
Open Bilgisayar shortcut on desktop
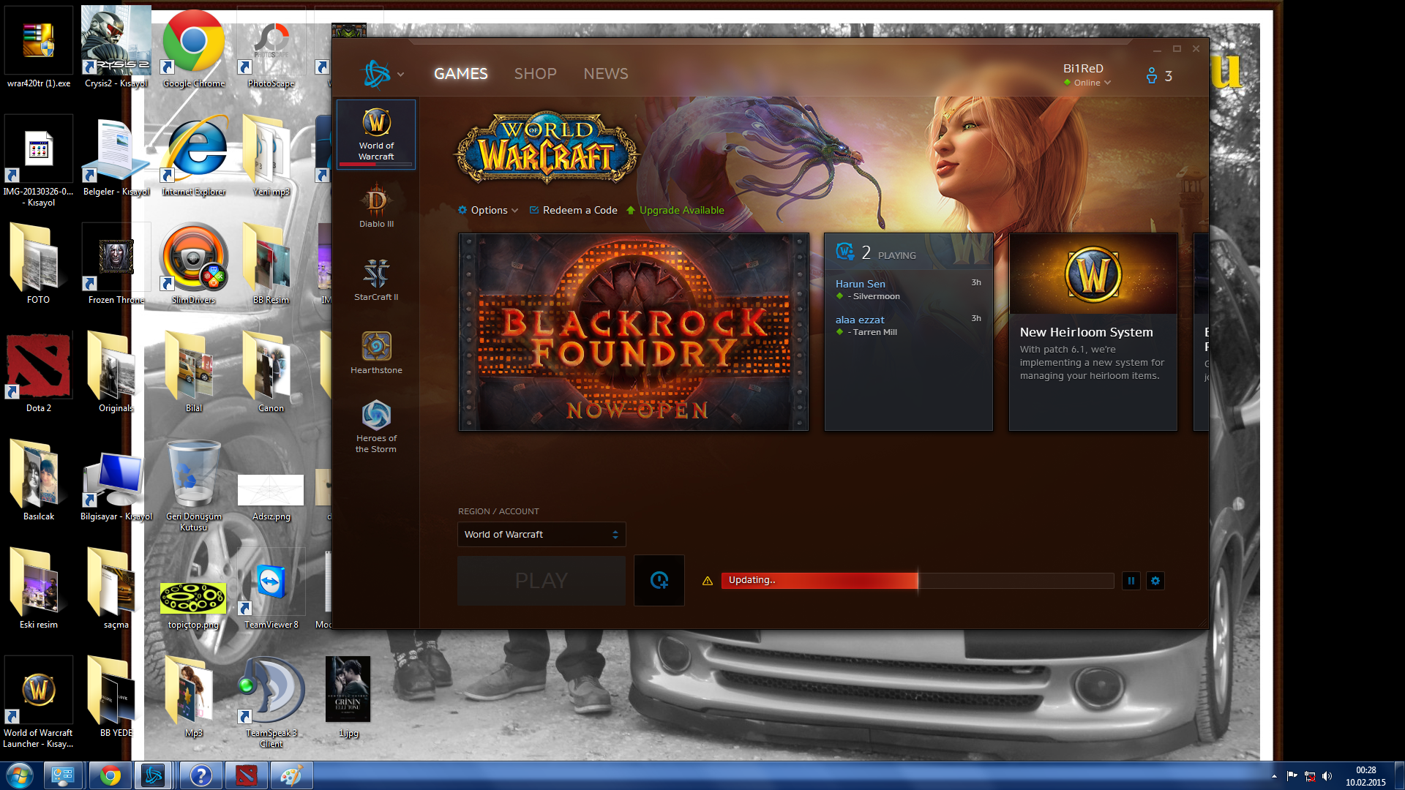(x=116, y=485)
